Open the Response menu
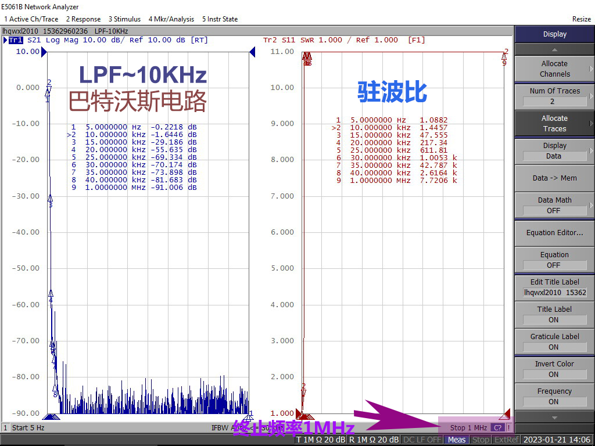The image size is (595, 446). [83, 19]
